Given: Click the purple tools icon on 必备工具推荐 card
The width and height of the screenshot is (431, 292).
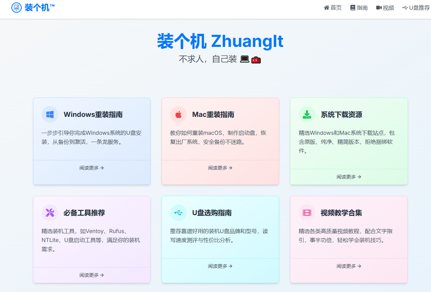Looking at the screenshot, I should coord(50,213).
